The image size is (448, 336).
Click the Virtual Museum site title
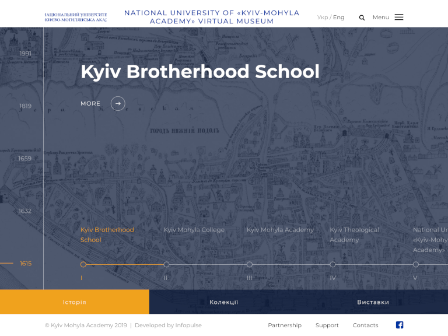pyautogui.click(x=212, y=17)
